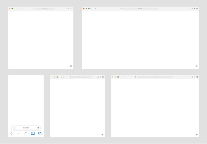The image size is (207, 144).
Task: Click back arrow in the bottom-middle browser window
Action: [x=61, y=77]
